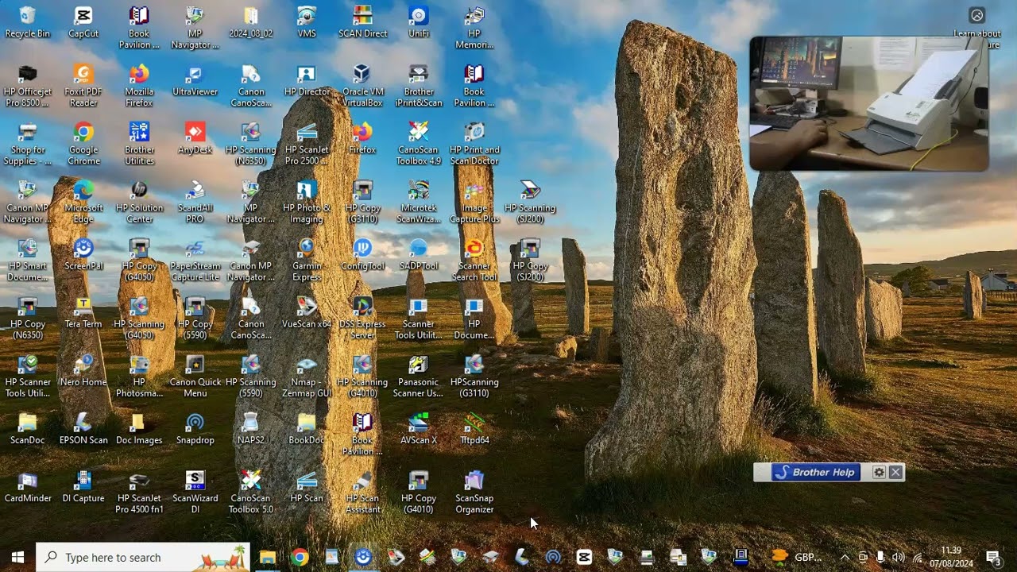Open the Recycle Bin desktop icon
Viewport: 1017px width, 572px height.
pyautogui.click(x=27, y=22)
